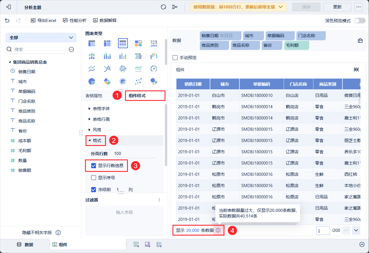Choose the colored blocks treemap chart type

click(x=138, y=43)
